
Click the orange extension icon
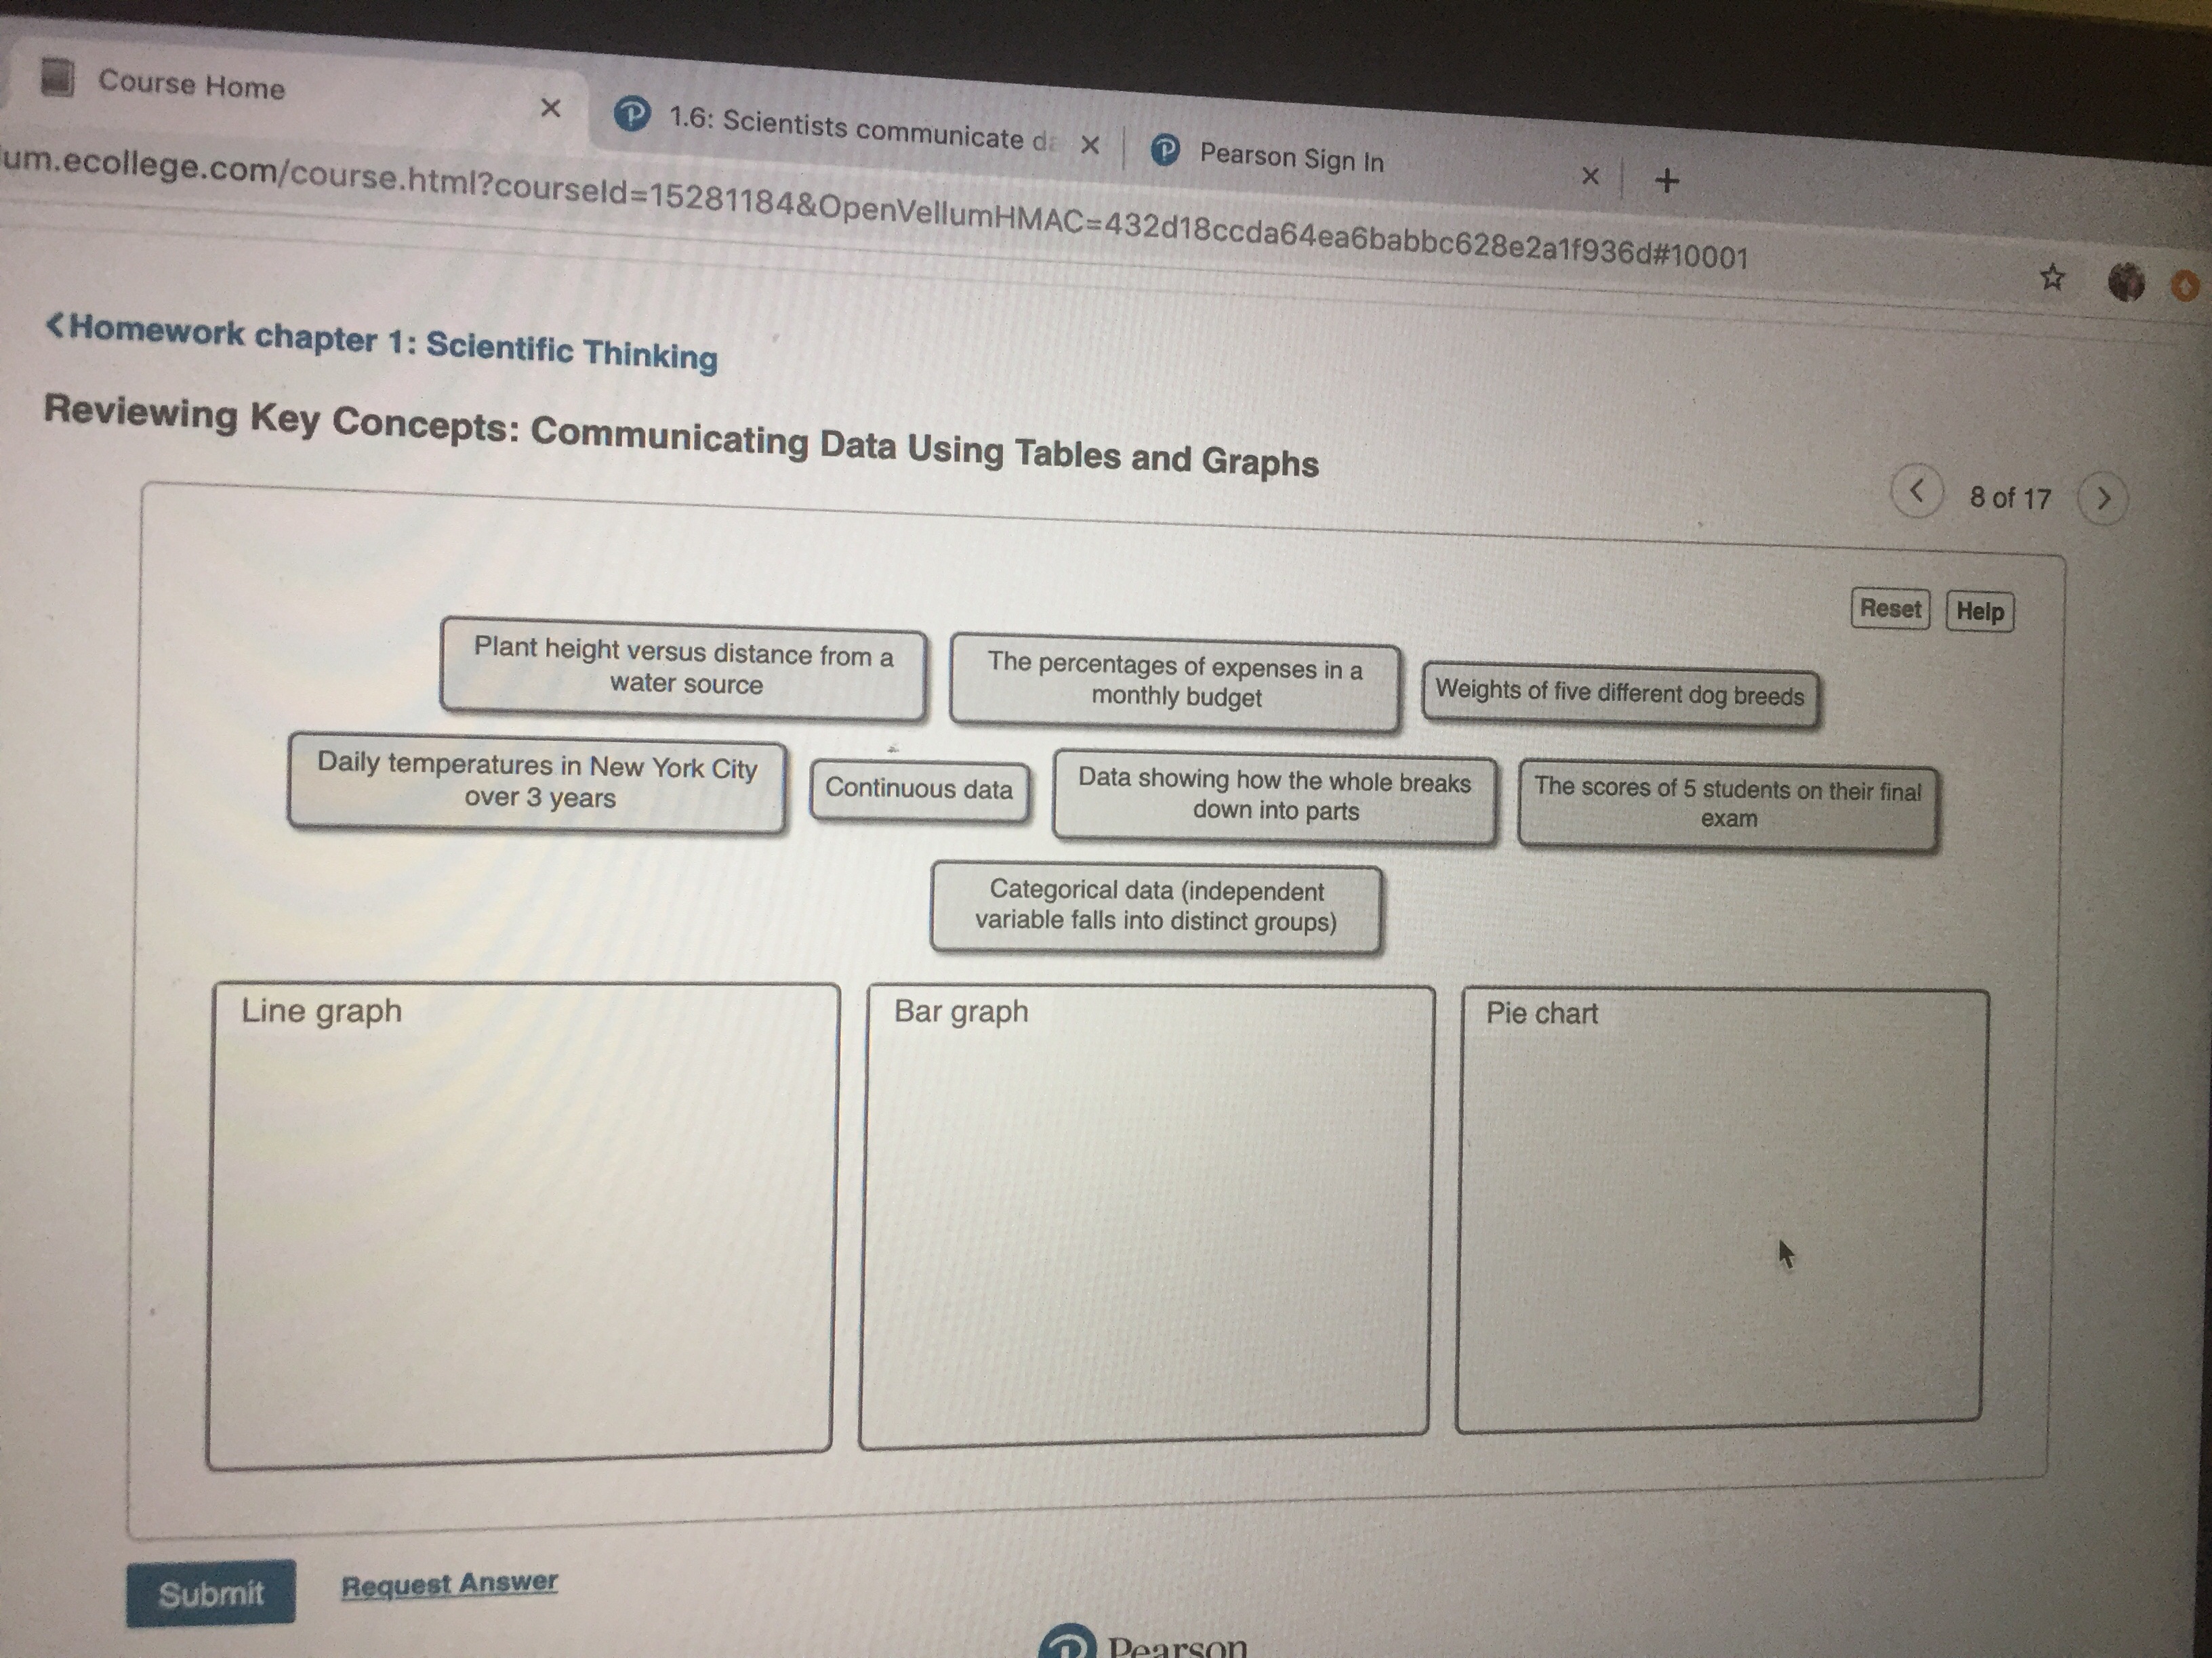tap(2186, 286)
